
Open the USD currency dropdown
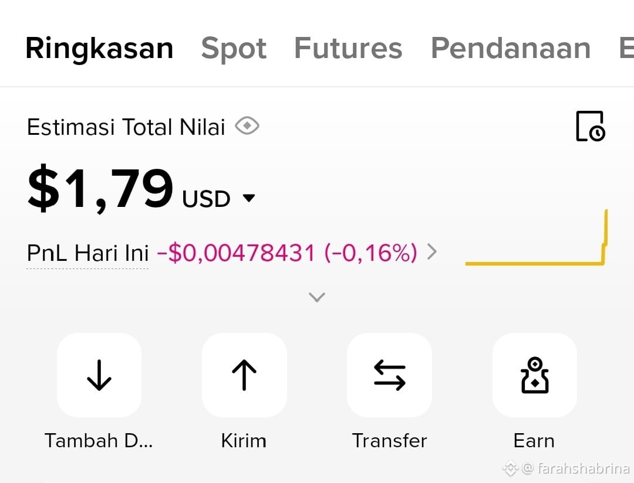219,198
